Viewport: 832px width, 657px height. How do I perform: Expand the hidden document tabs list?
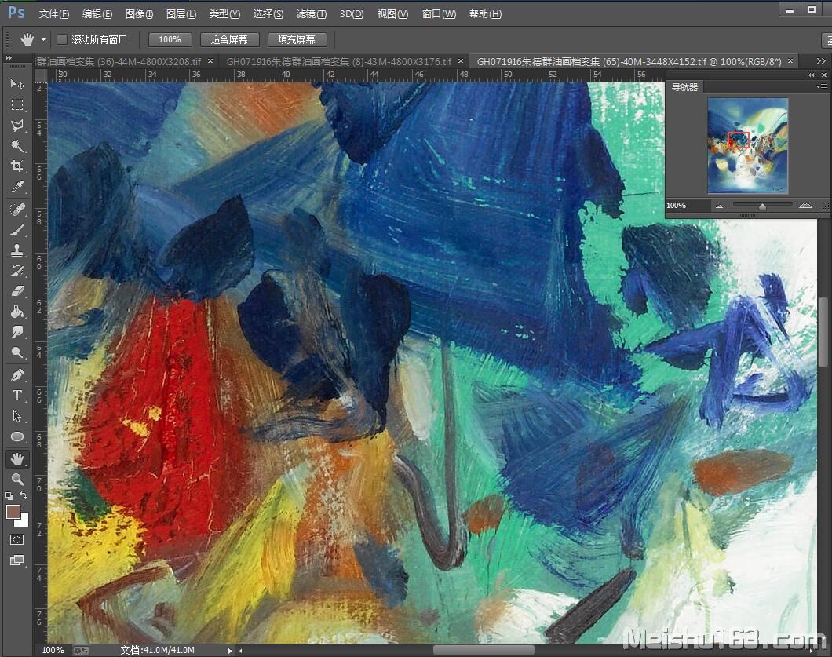tap(821, 61)
